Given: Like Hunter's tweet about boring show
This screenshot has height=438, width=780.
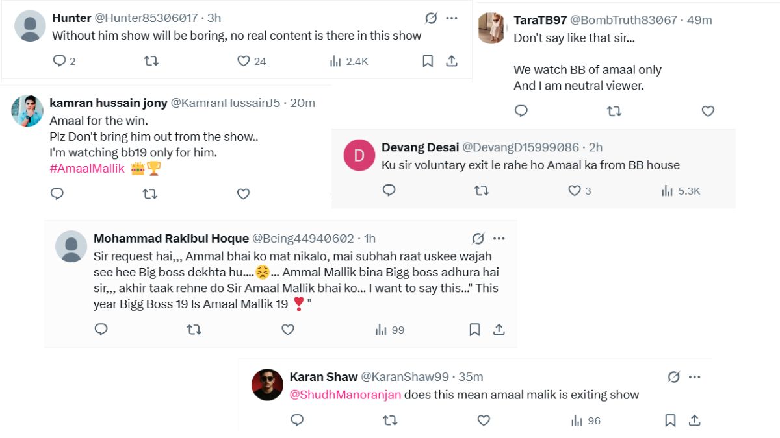Looking at the screenshot, I should [244, 61].
